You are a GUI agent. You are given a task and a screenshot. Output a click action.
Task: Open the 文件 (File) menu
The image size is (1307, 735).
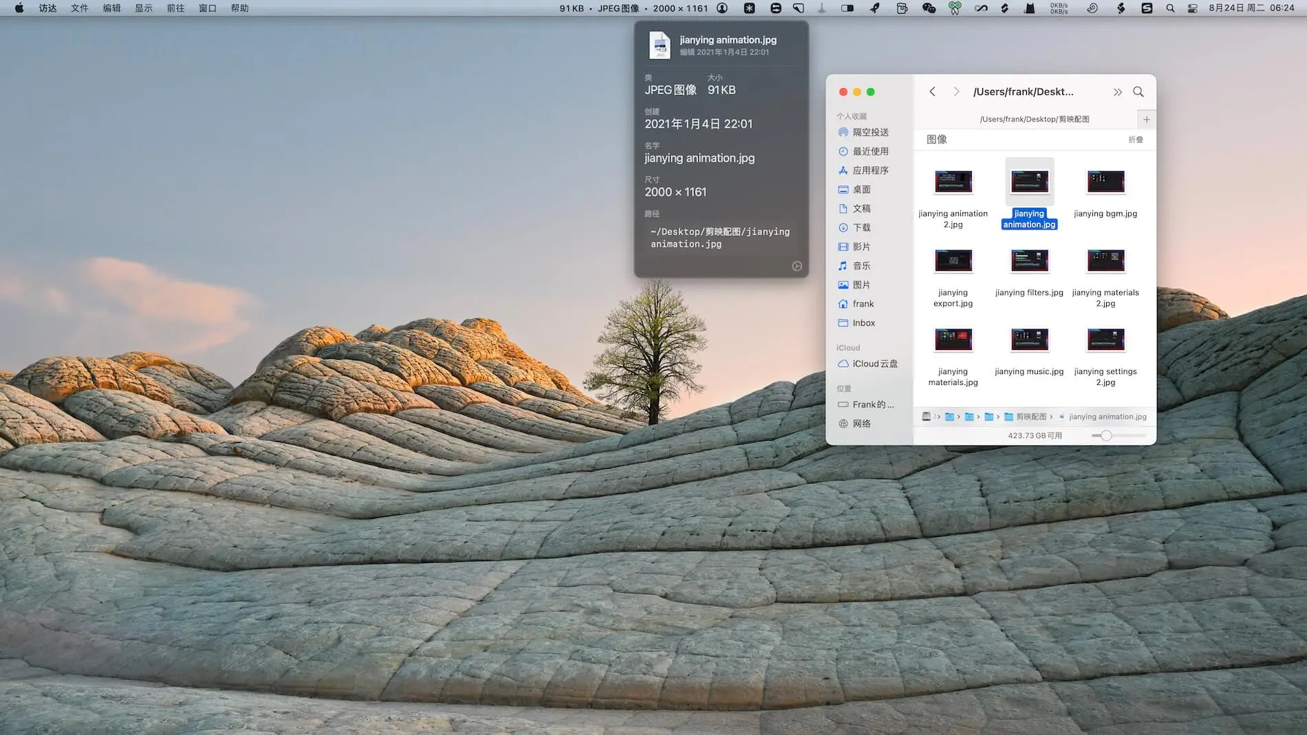[x=80, y=8]
